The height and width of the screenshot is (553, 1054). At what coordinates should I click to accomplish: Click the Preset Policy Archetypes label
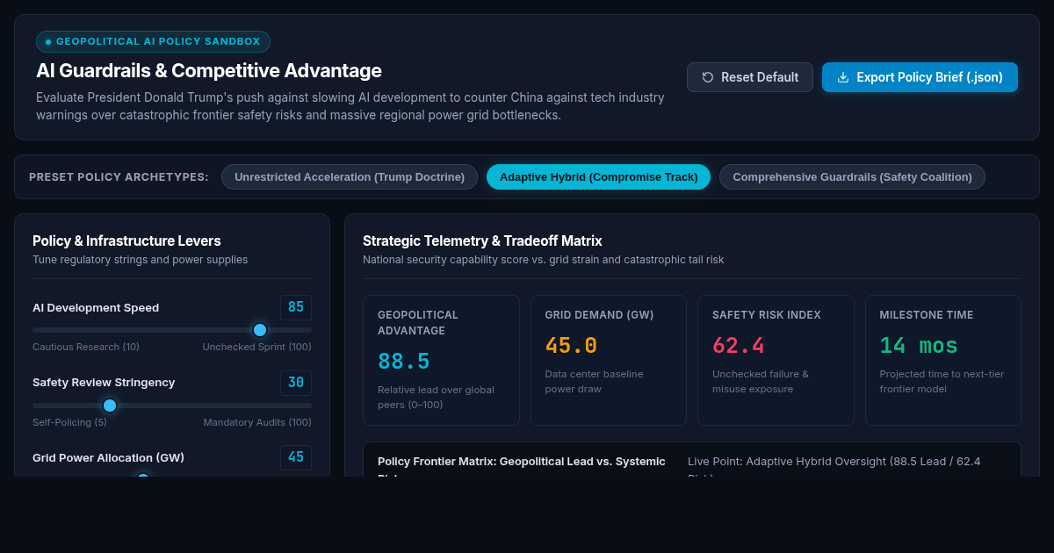(x=119, y=177)
